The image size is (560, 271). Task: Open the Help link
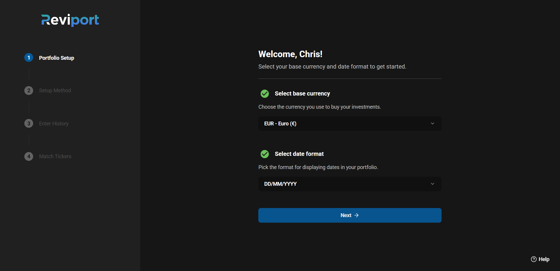540,259
